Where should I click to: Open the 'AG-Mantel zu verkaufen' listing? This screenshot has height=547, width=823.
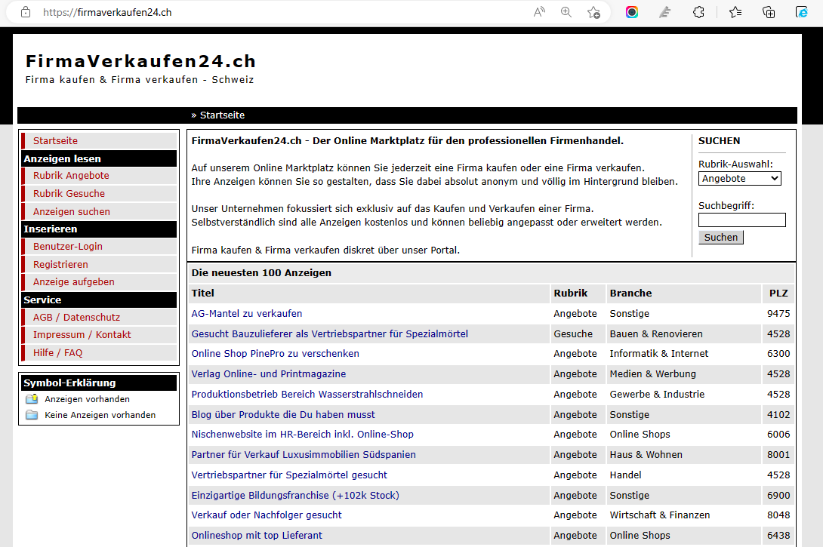point(247,314)
